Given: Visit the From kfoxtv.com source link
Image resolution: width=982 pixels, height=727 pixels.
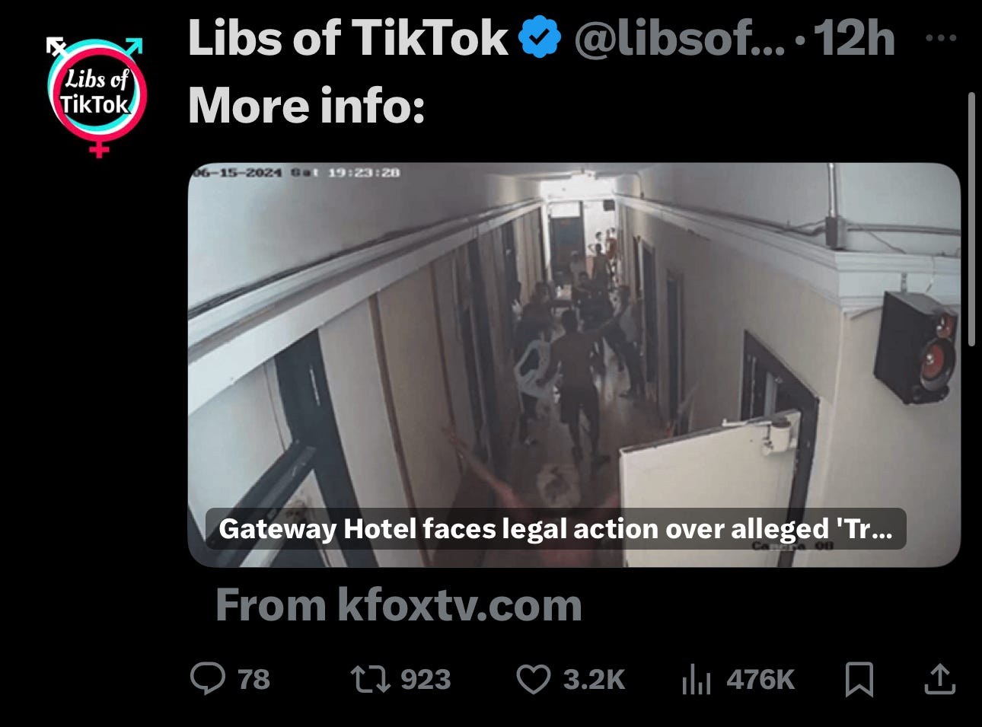Looking at the screenshot, I should point(398,605).
